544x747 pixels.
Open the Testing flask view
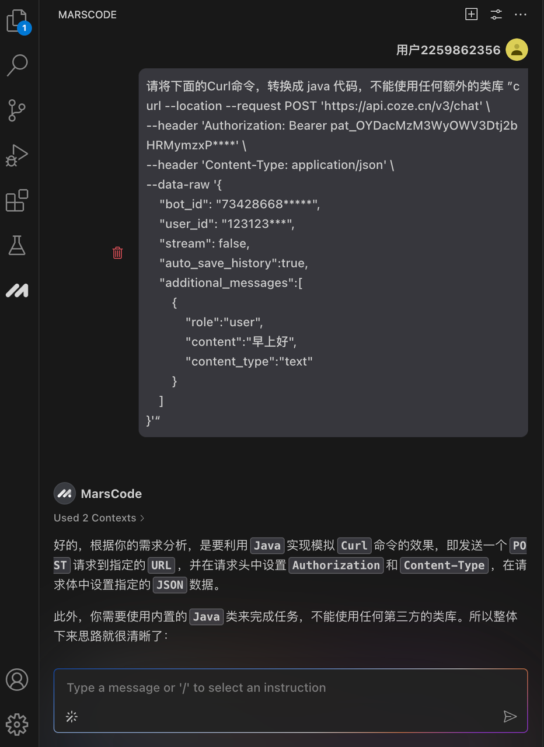(17, 246)
